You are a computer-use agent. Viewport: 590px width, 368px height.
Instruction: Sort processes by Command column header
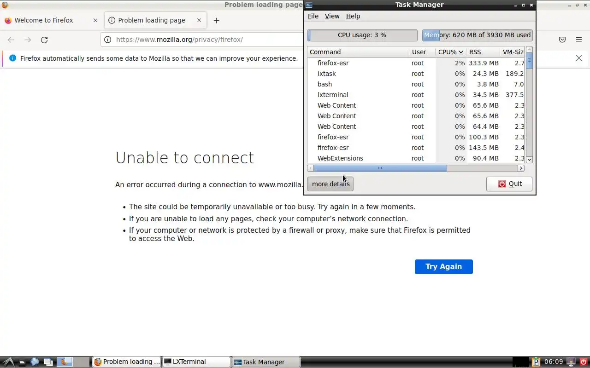click(358, 52)
